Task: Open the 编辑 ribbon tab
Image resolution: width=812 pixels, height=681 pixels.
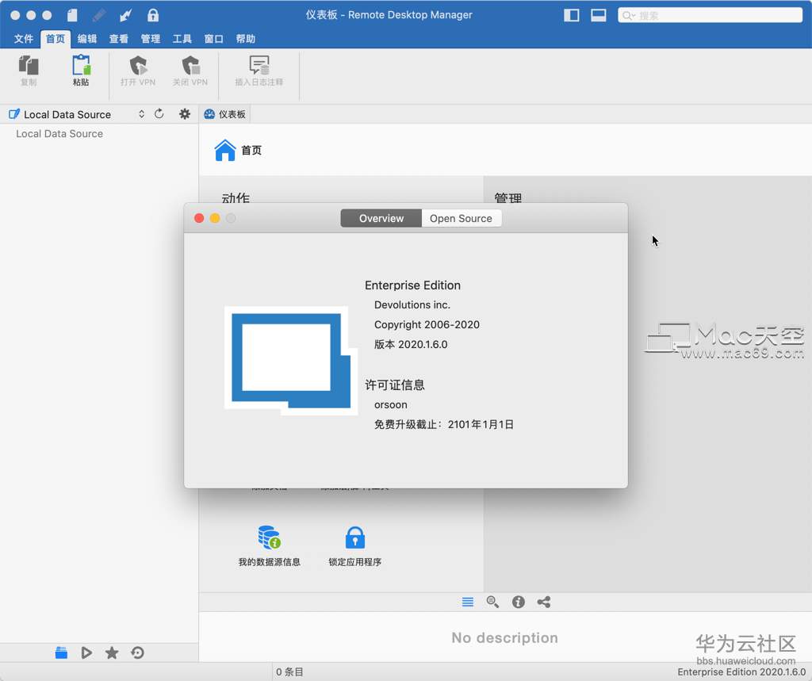Action: point(87,39)
